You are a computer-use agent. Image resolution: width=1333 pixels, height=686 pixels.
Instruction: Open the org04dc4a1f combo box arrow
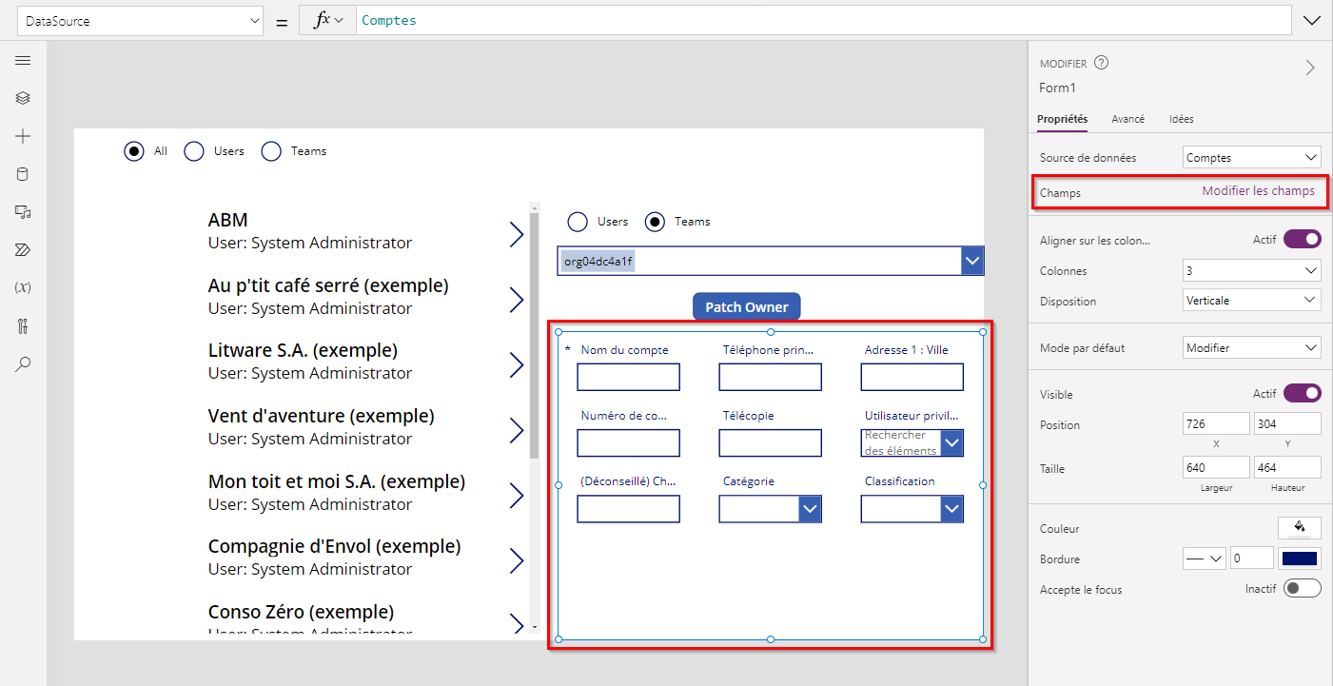pos(972,261)
